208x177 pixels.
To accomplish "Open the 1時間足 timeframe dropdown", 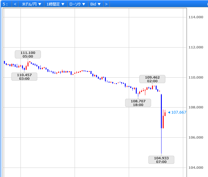I will 55,4.
